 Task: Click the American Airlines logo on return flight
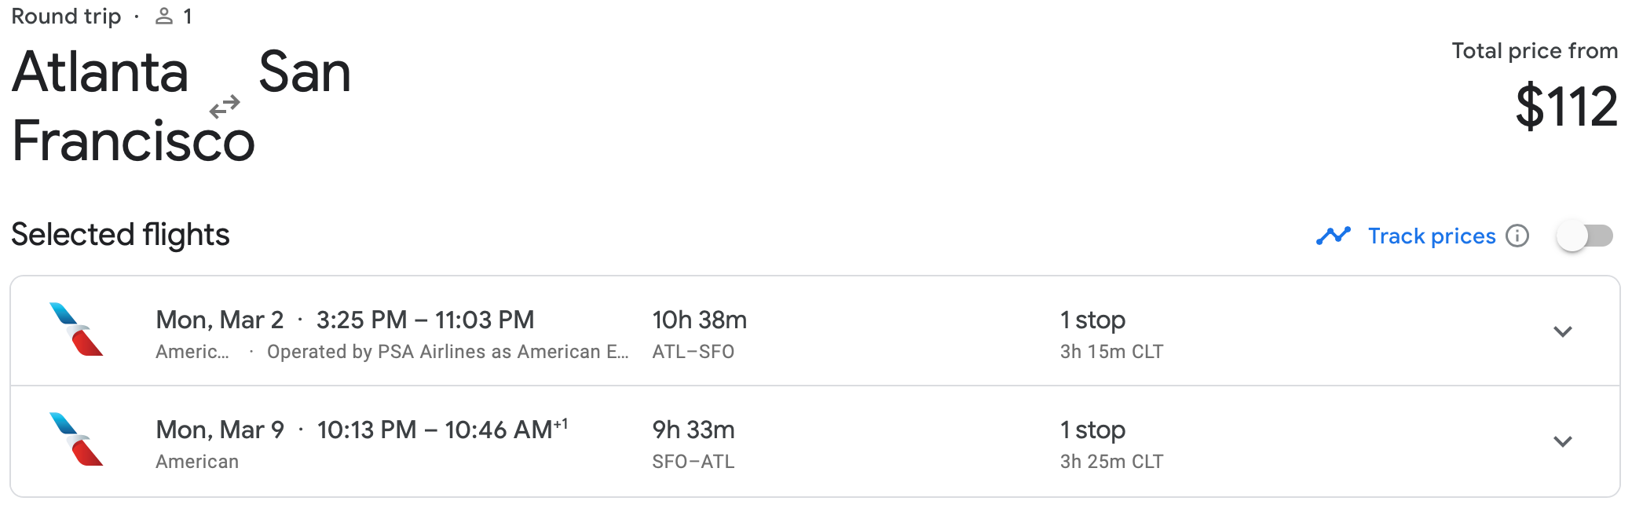(x=76, y=440)
